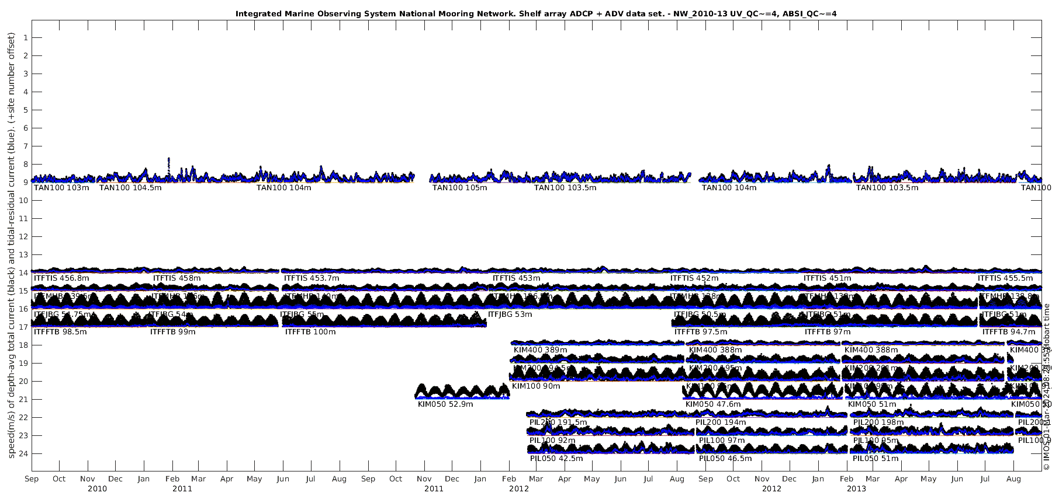Screen dimensions: 1052x496
Task: Select the PIL100 95m label
Action: (876, 441)
